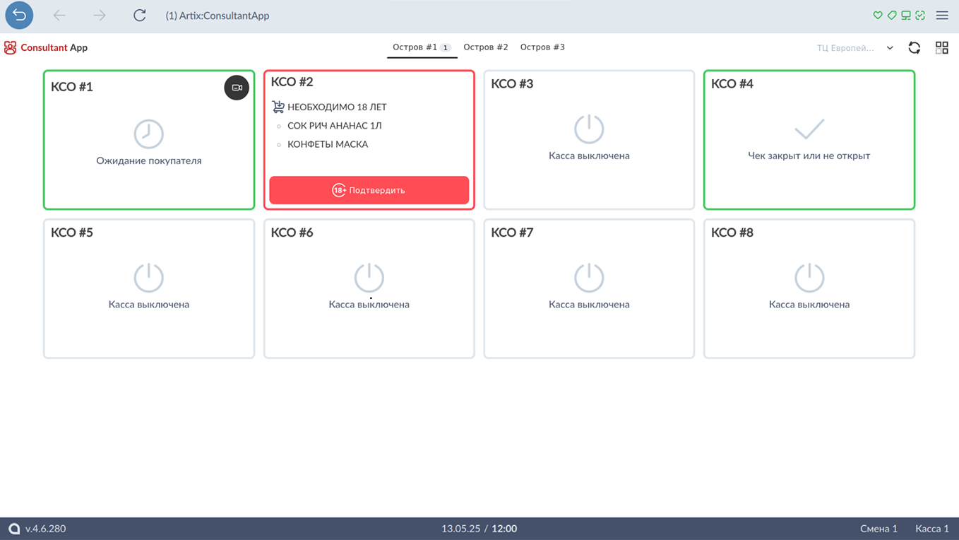This screenshot has width=959, height=540.
Task: Switch layout using the grid view icon
Action: (942, 47)
